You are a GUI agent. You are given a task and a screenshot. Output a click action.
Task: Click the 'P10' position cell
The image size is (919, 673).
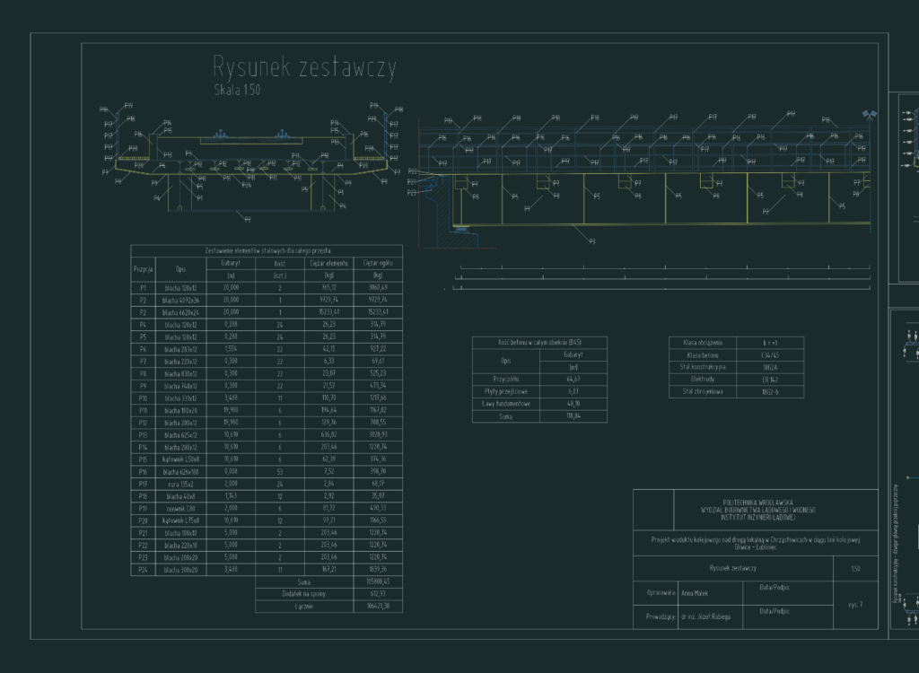(143, 398)
